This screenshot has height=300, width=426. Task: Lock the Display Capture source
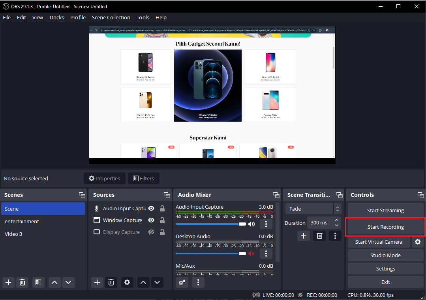(x=162, y=232)
